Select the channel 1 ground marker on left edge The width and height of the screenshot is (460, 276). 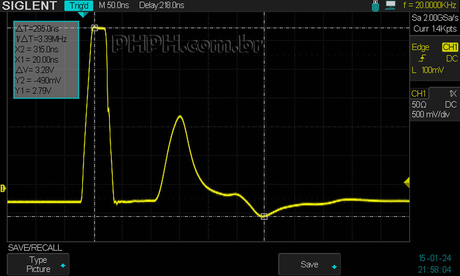(3, 189)
